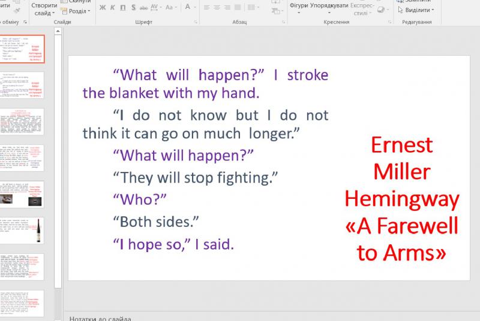
Task: Open the Розділ dropdown
Action: [76, 11]
